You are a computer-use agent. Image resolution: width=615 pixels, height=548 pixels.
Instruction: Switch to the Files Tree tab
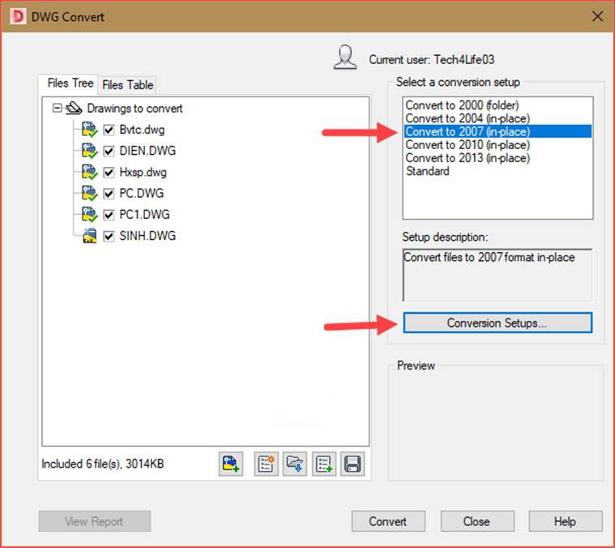[x=70, y=83]
